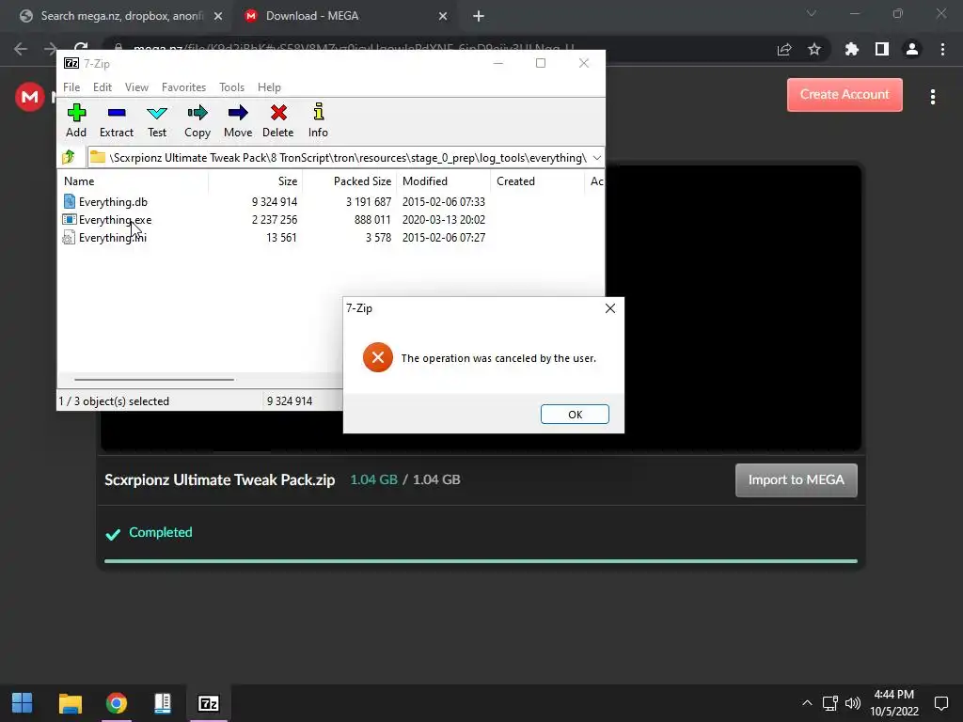Click 7-Zip taskbar icon
Screen dimensions: 963x722
pos(209,703)
